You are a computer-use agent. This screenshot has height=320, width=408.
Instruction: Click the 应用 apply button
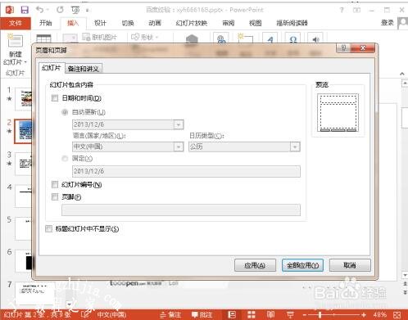255,265
